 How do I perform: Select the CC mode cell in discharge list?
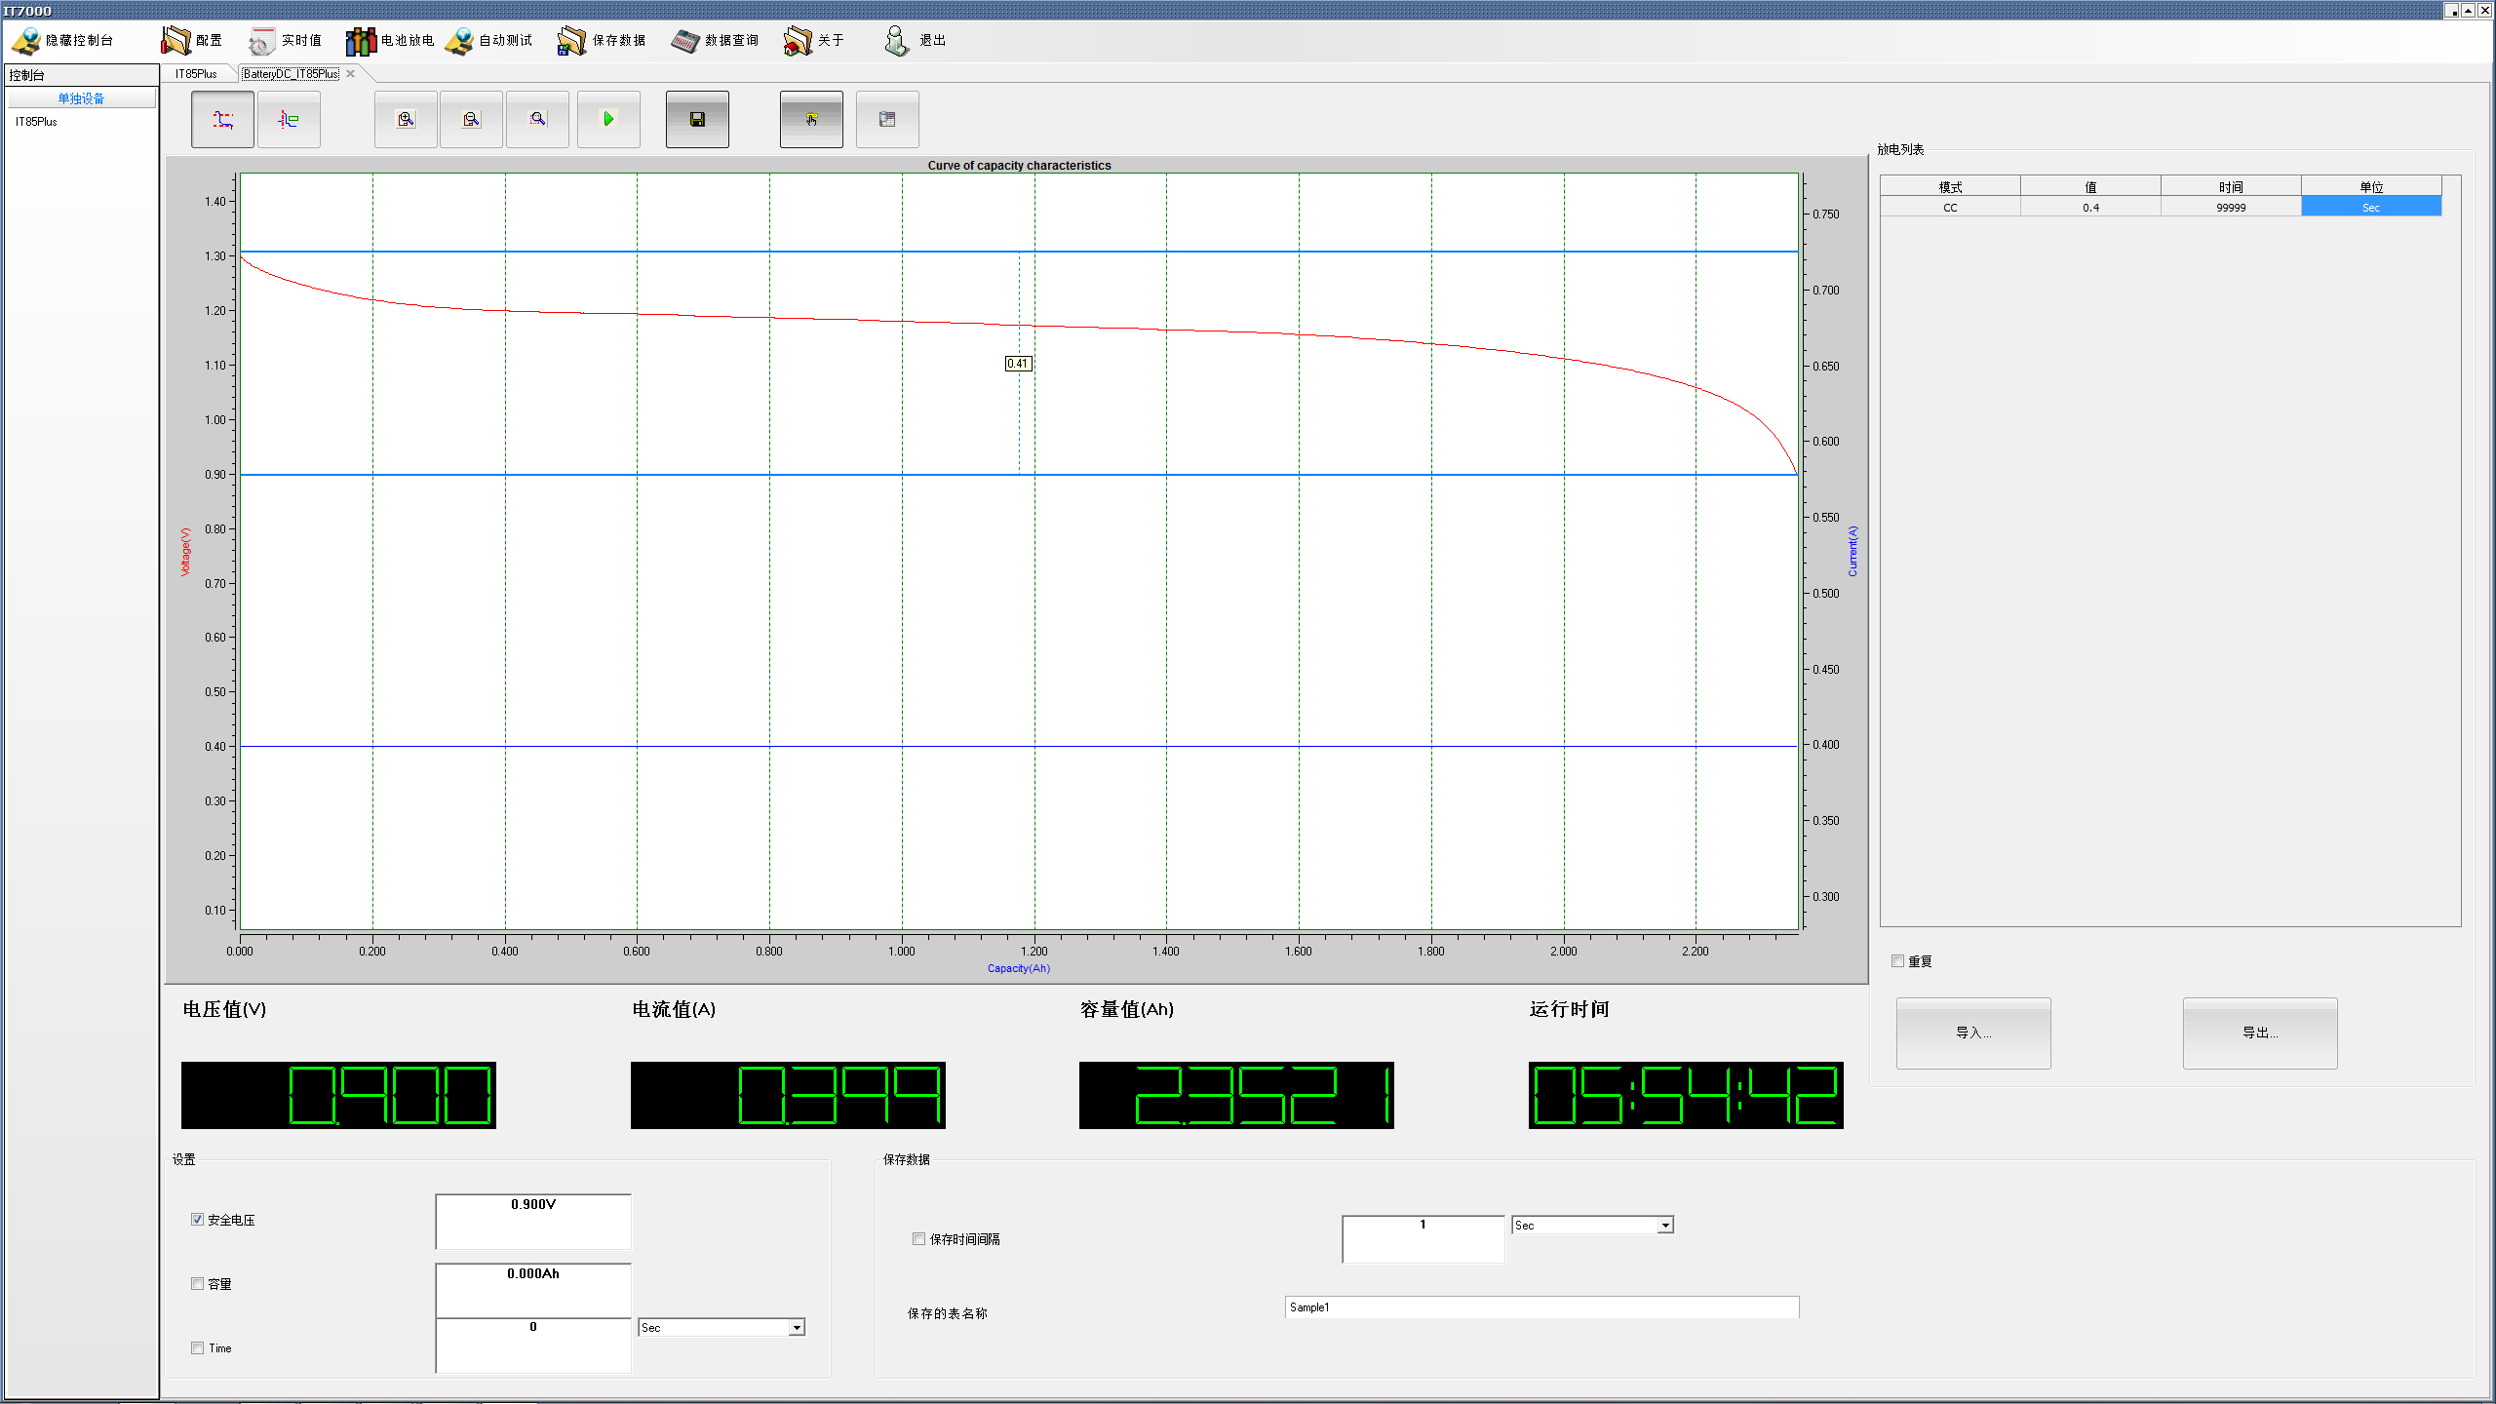(x=1950, y=207)
